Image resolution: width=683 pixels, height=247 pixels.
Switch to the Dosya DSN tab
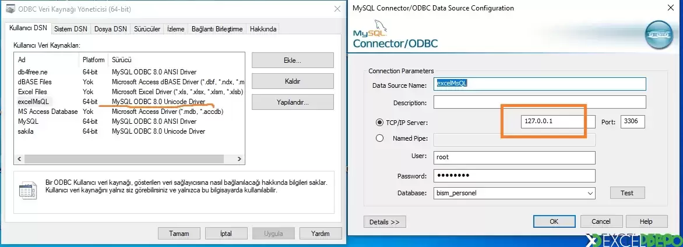point(110,29)
